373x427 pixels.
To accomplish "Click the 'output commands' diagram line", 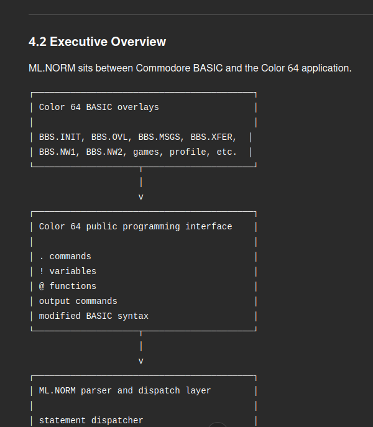I will coord(78,301).
